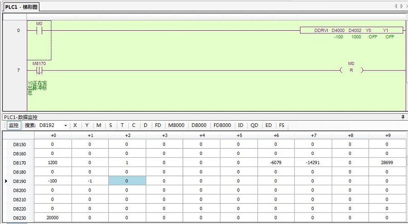Pin the PLC1 data monitor panel

(403, 117)
